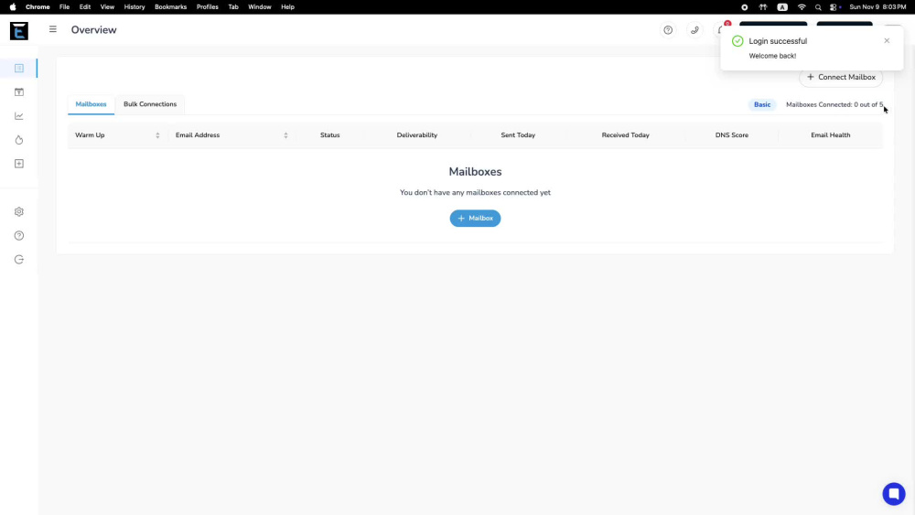The height and width of the screenshot is (515, 915).
Task: Sort by the Email Address column arrows
Action: [x=285, y=135]
